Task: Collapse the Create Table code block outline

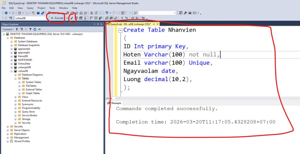Action: click(x=120, y=30)
